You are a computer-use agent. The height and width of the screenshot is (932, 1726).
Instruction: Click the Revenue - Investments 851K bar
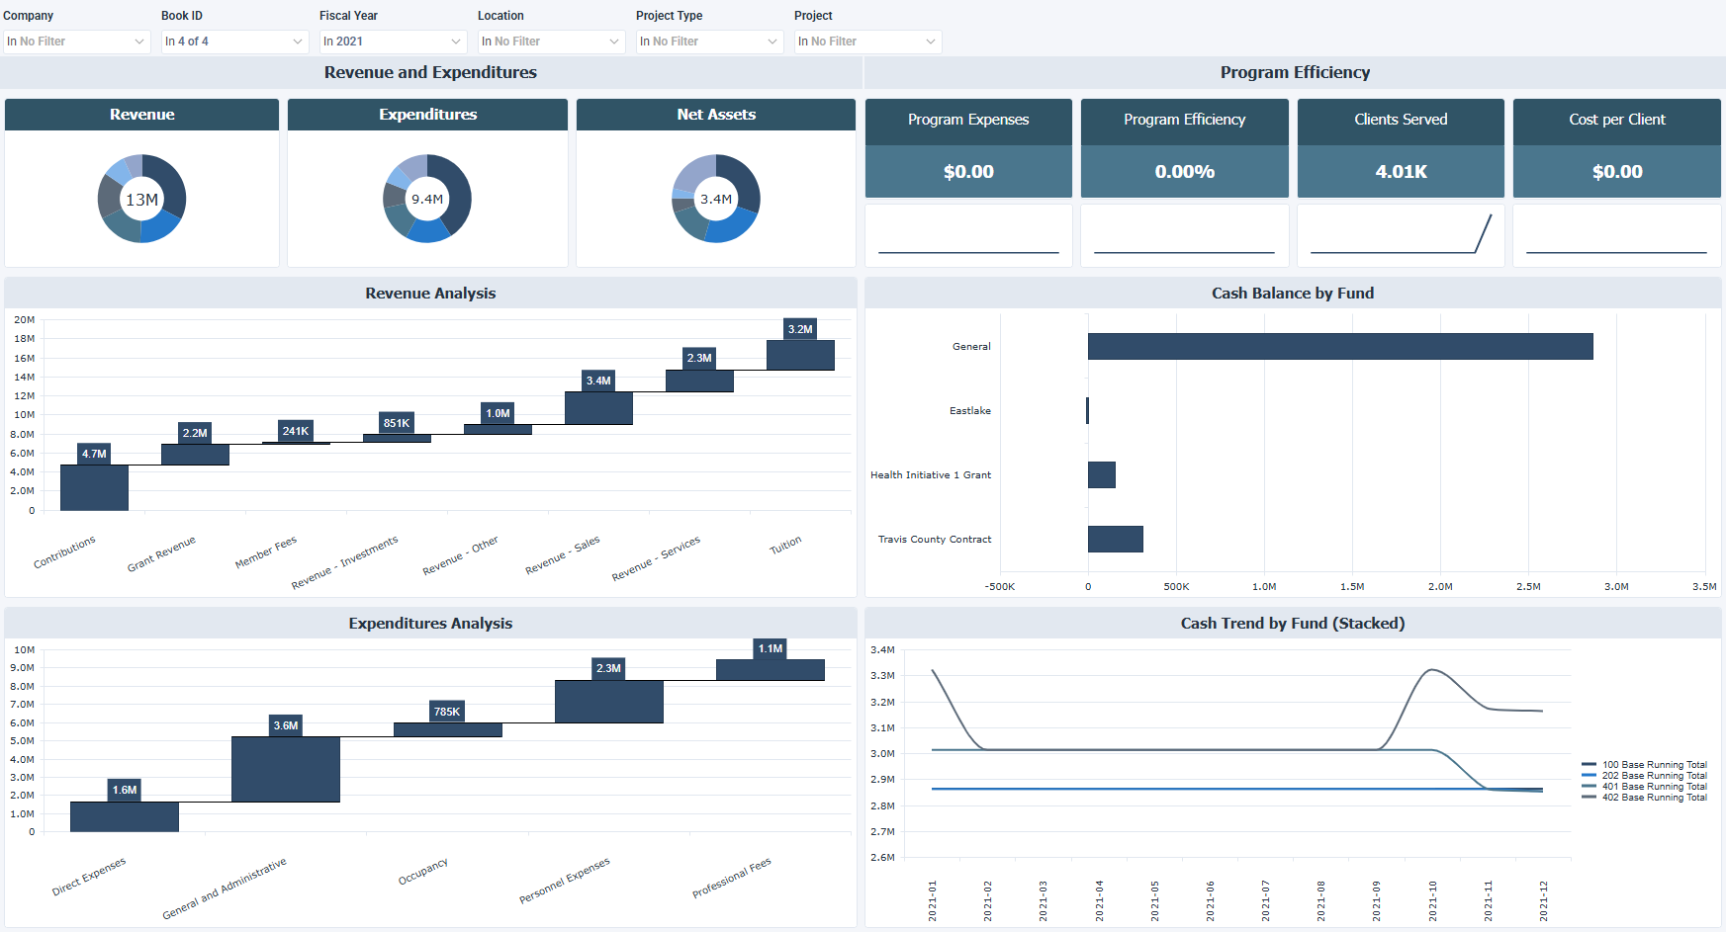(397, 438)
